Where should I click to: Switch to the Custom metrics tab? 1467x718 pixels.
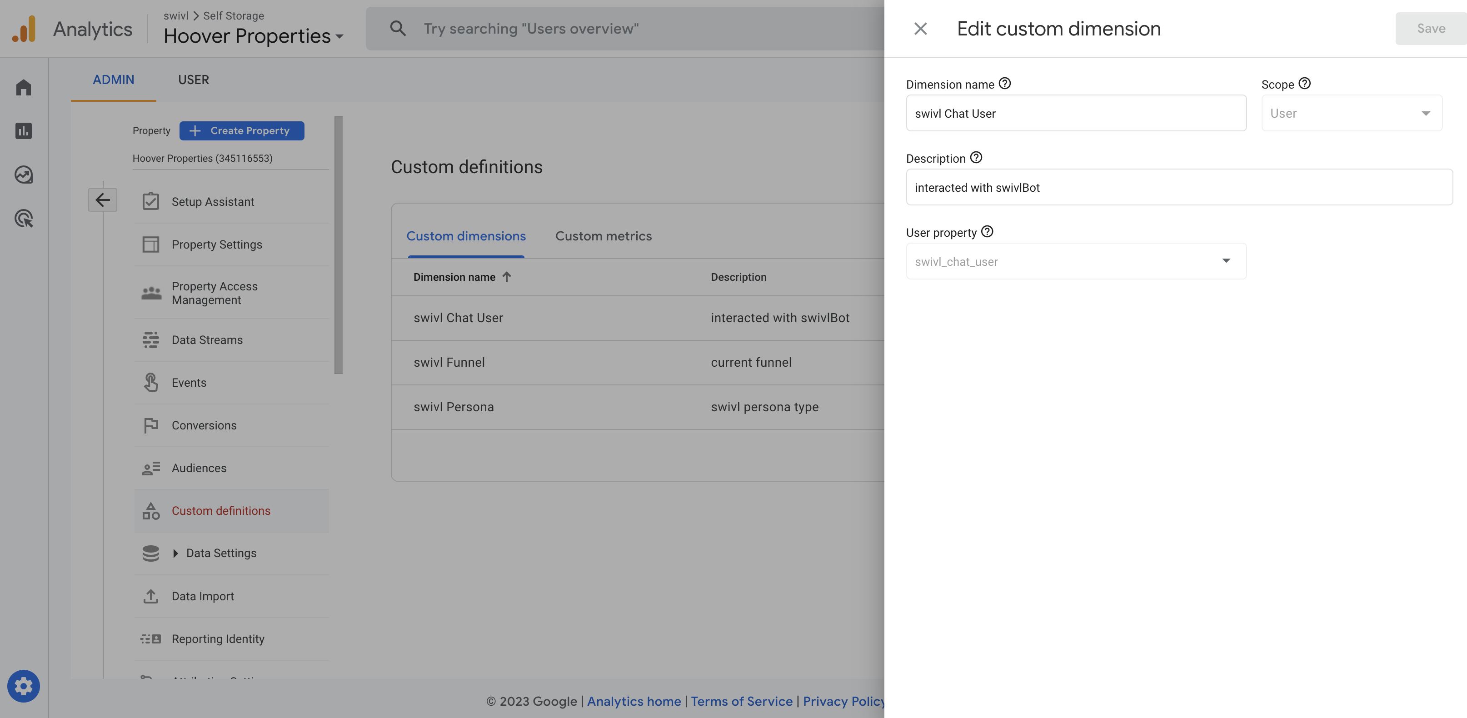click(x=603, y=236)
